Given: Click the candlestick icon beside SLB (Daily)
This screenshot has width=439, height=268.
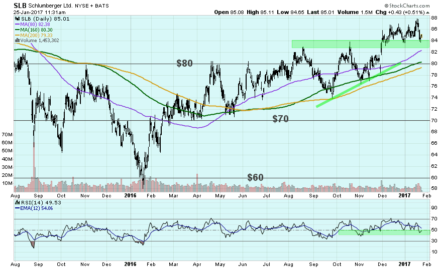Looking at the screenshot, I should (18, 19).
